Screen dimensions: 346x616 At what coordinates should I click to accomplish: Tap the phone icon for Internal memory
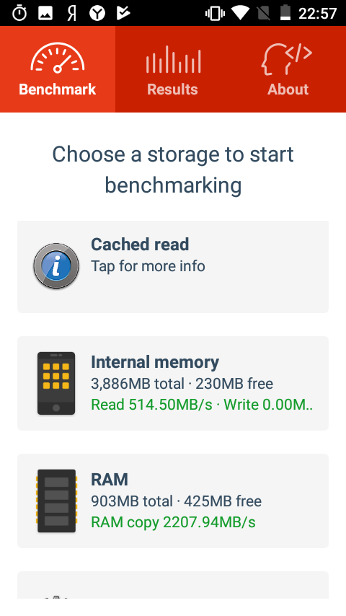click(x=56, y=384)
